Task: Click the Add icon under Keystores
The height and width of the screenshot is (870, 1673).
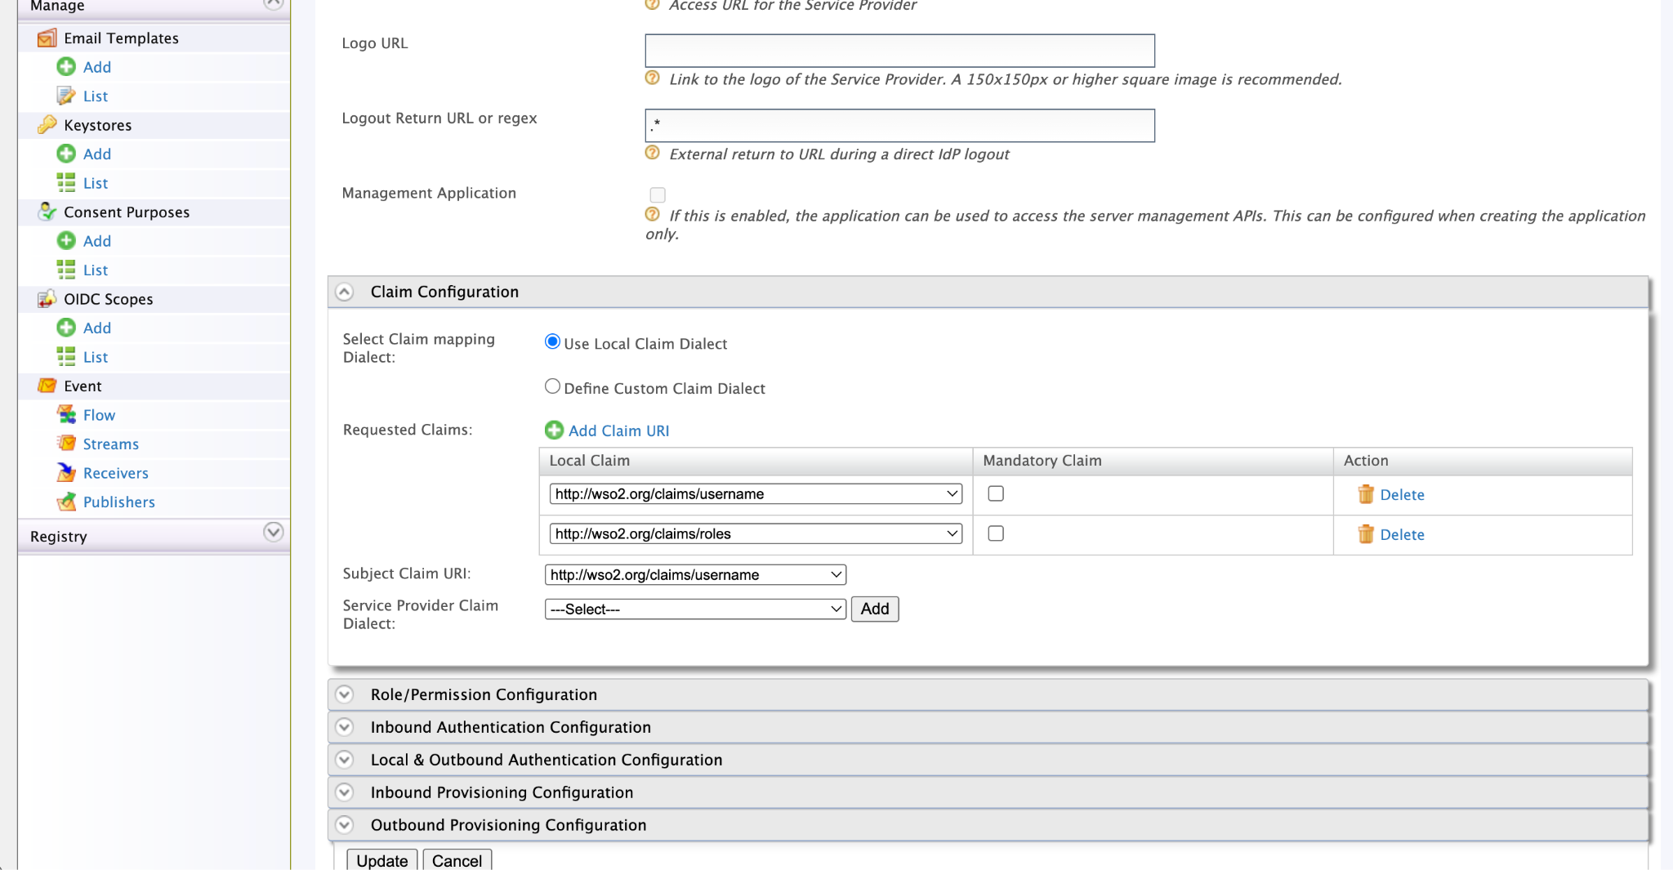Action: tap(66, 154)
